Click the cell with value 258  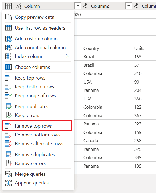pos(145,141)
